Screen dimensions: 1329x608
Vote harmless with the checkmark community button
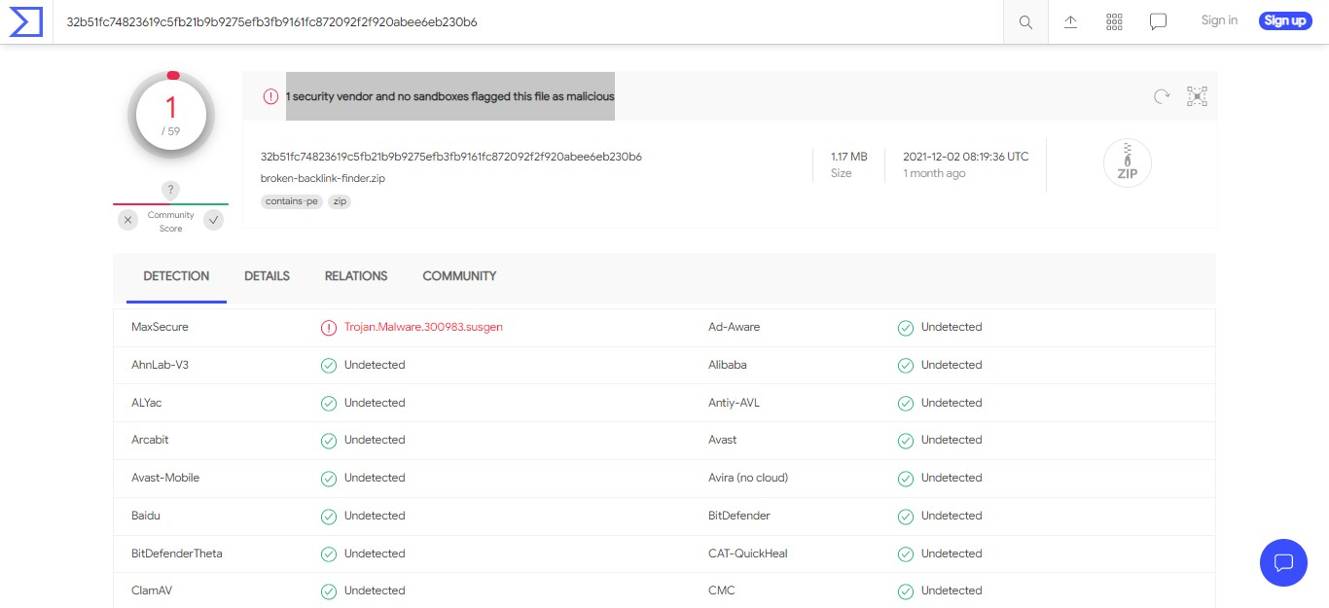pyautogui.click(x=213, y=220)
